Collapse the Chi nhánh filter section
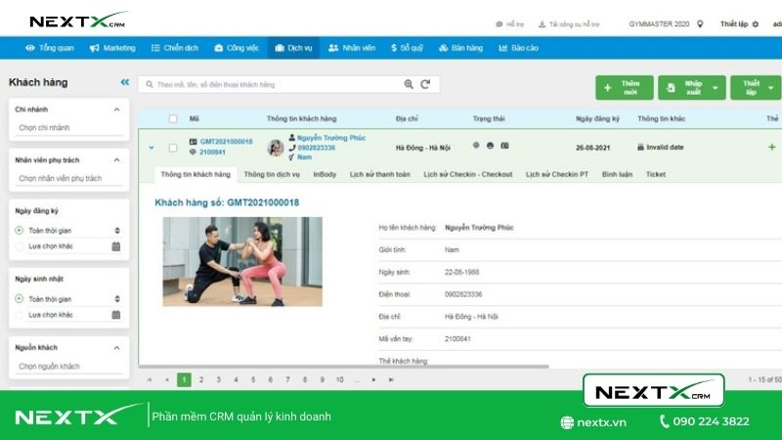782x440 pixels. pyautogui.click(x=116, y=110)
